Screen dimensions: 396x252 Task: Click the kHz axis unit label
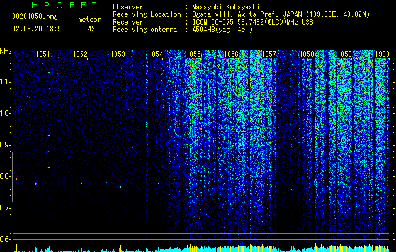pyautogui.click(x=6, y=51)
